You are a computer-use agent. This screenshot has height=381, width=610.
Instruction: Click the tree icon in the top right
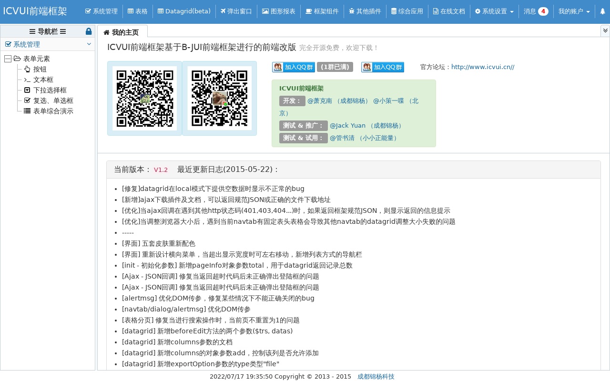click(x=602, y=11)
